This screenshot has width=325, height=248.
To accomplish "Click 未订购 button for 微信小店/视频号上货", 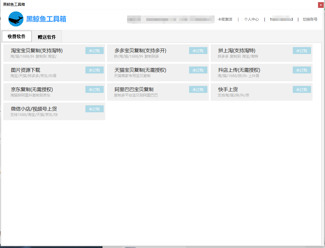I will click(x=94, y=109).
